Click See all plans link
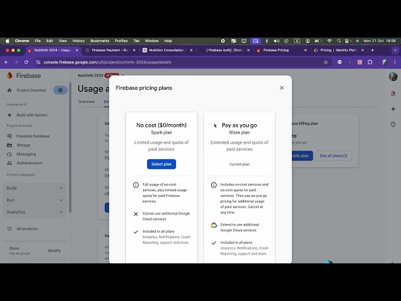401x301 pixels. pos(333,156)
